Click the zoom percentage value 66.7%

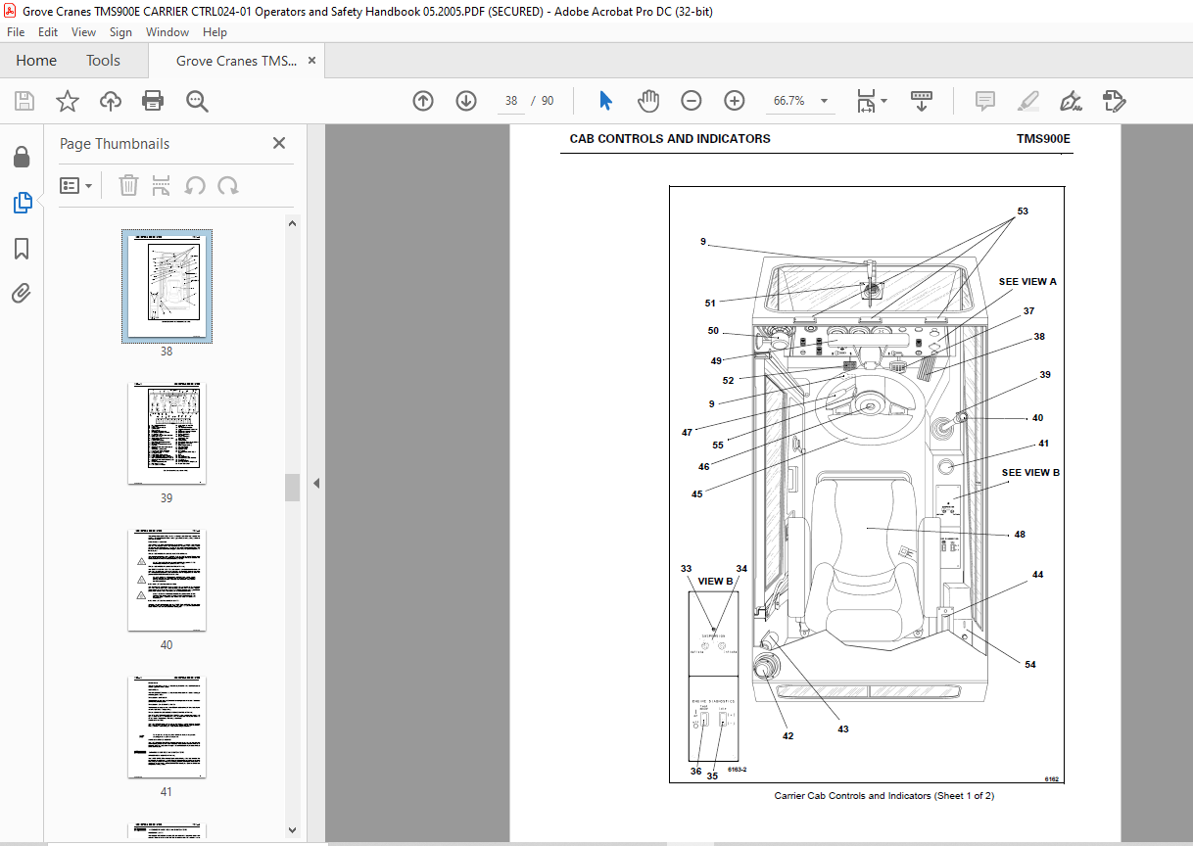click(x=789, y=101)
